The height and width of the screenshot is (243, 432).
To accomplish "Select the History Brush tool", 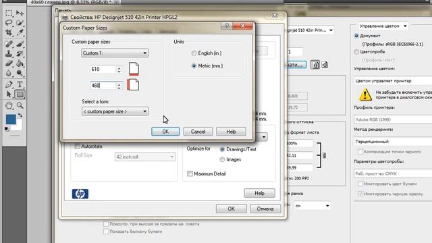I will tap(20, 53).
